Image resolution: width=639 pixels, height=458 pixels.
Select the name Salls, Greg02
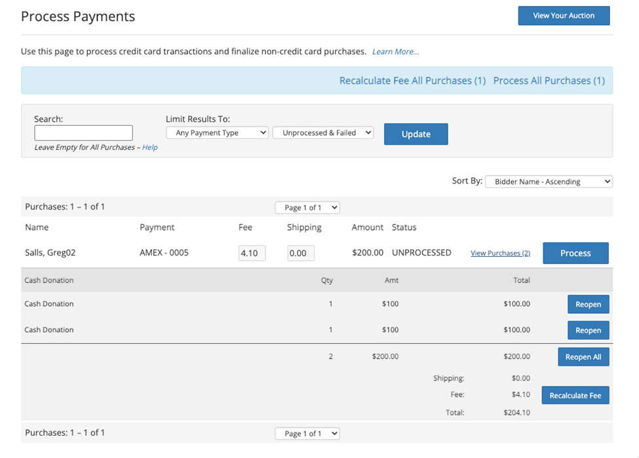[x=50, y=253]
